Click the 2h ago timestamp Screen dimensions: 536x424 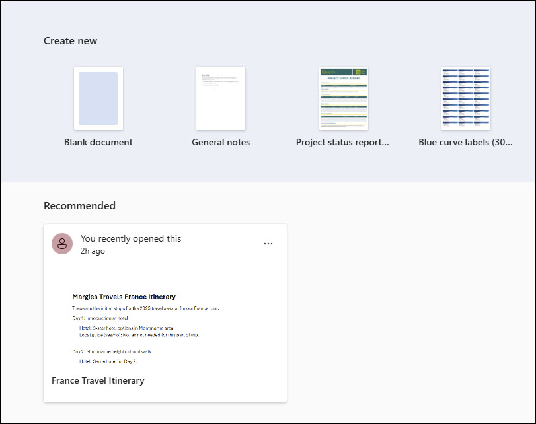(x=92, y=251)
